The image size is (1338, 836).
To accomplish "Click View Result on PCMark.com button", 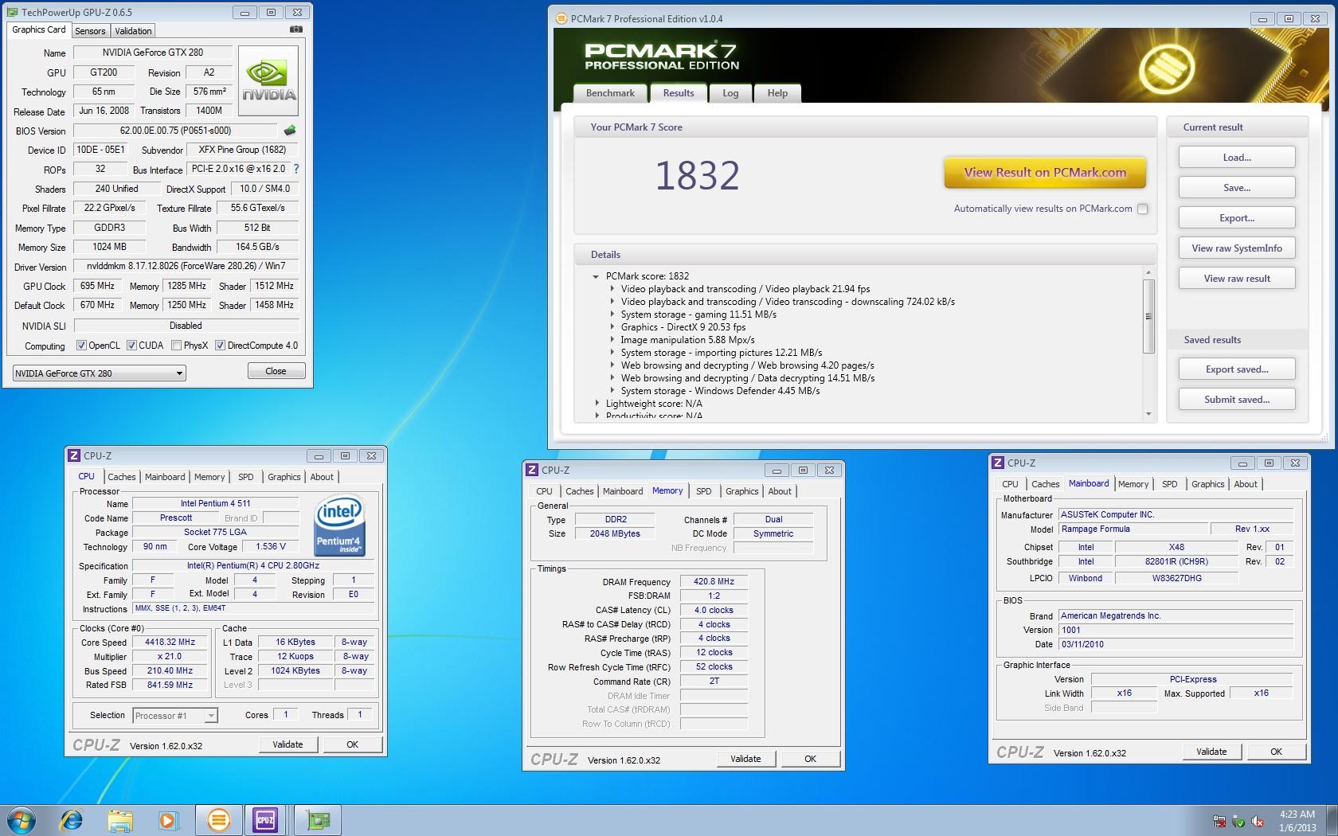I will pyautogui.click(x=1045, y=173).
